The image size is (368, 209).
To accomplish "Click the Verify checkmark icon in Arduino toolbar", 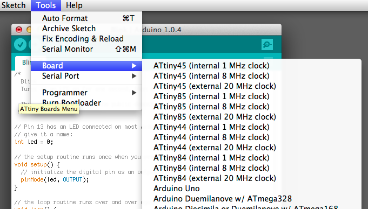I will [x=20, y=45].
